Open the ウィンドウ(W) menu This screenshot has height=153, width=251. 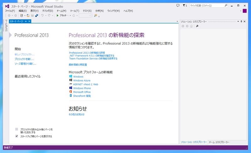click(114, 11)
